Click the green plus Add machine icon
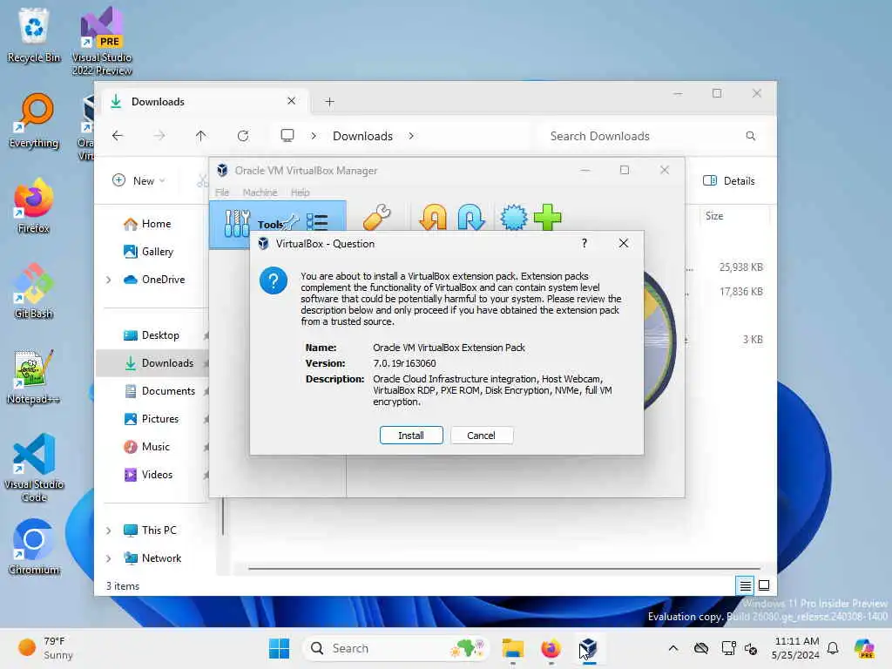This screenshot has width=892, height=669. click(x=547, y=217)
